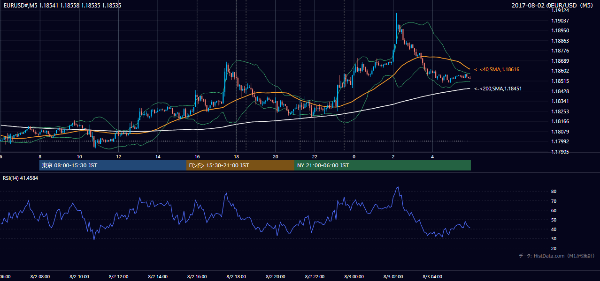Screen dimensions: 600x281
Task: Click the 8/3 00:00 time axis label
Action: (x=355, y=277)
